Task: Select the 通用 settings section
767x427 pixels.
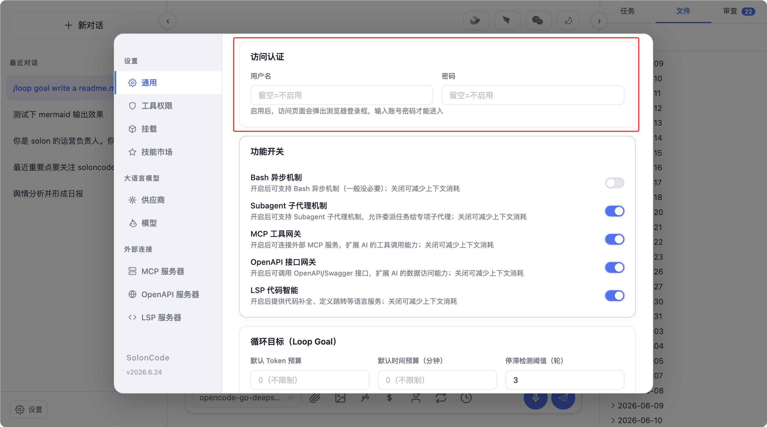Action: coord(168,83)
